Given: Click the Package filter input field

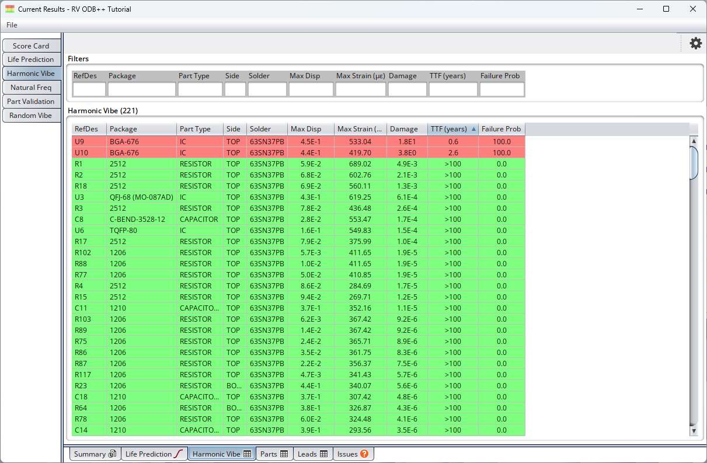Looking at the screenshot, I should 141,89.
